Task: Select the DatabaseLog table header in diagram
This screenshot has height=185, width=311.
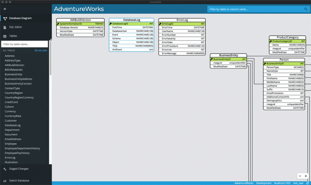Action: 132,20
